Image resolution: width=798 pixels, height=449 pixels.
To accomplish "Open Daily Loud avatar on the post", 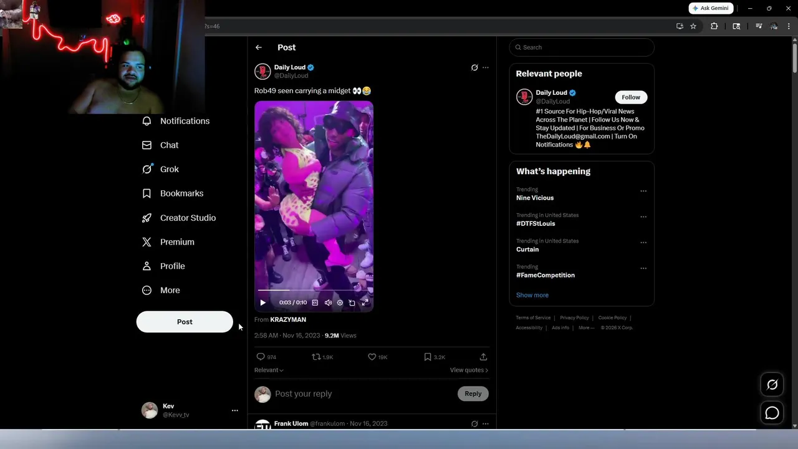I will [x=262, y=72].
